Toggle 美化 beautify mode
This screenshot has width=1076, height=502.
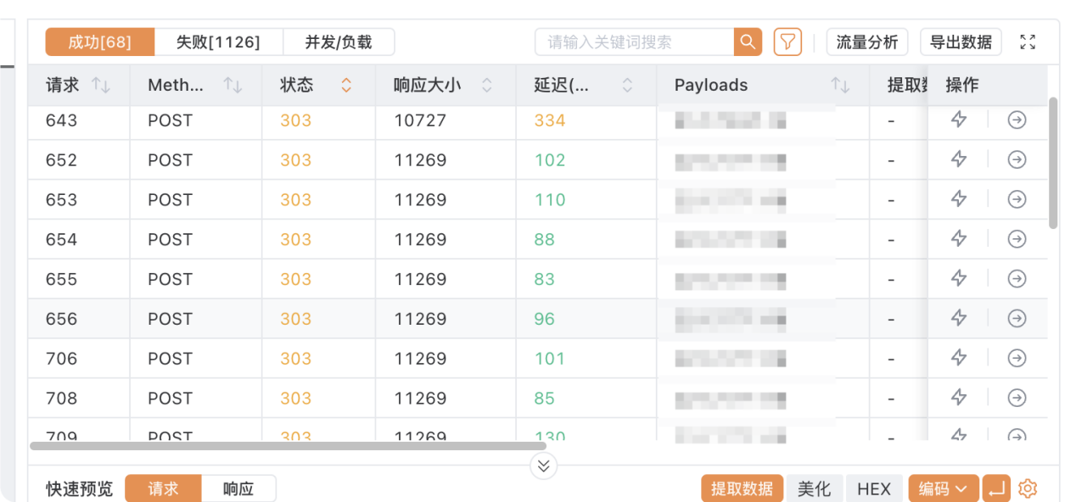pos(814,488)
